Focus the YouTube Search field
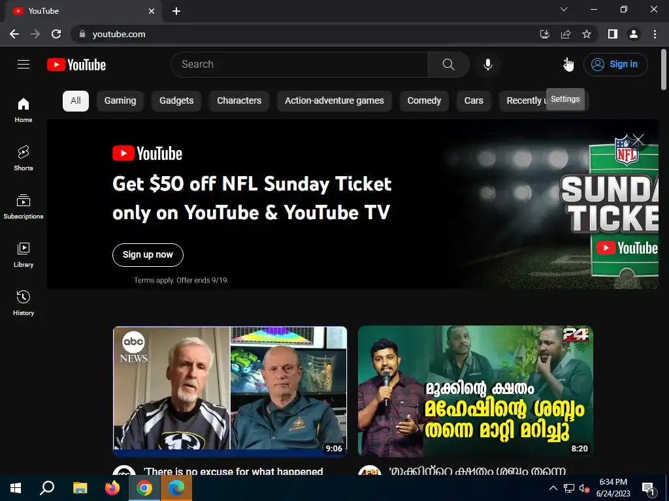This screenshot has width=669, height=501. (299, 65)
